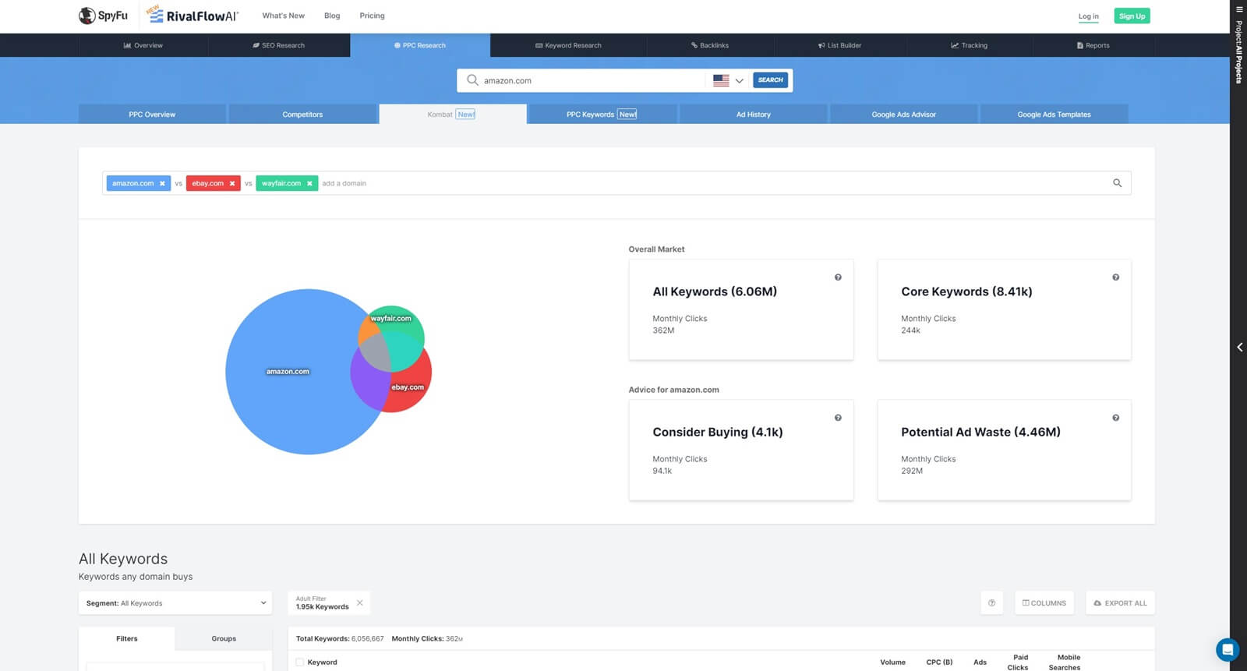Switch to PPC Overview subtab
This screenshot has width=1247, height=671.
(152, 115)
